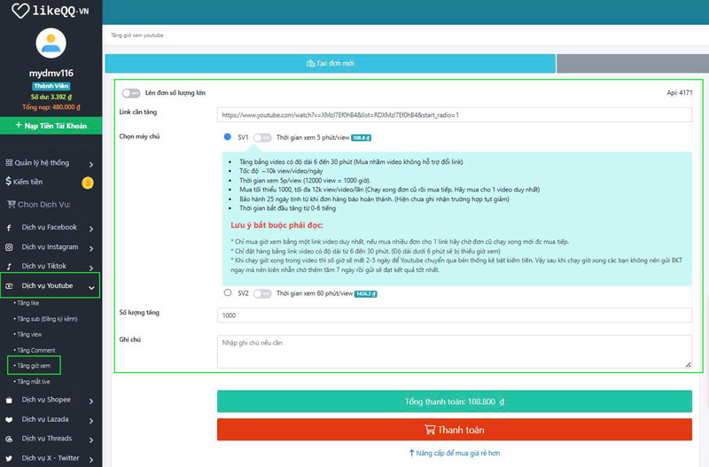Screen dimensions: 709x467
Task: Click the Nạp Tiền Tài Khoản button
Action: coord(51,126)
